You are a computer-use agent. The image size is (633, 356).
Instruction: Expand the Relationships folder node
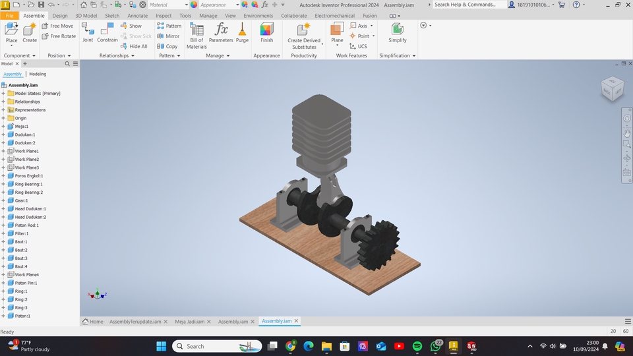[x=3, y=102]
